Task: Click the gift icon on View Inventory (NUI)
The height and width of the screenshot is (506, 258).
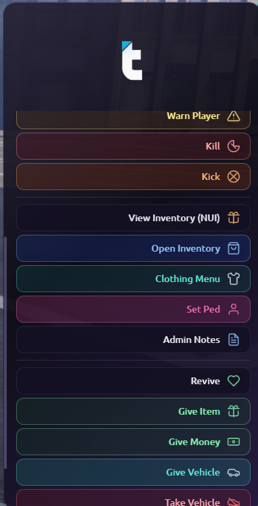Action: pyautogui.click(x=234, y=218)
